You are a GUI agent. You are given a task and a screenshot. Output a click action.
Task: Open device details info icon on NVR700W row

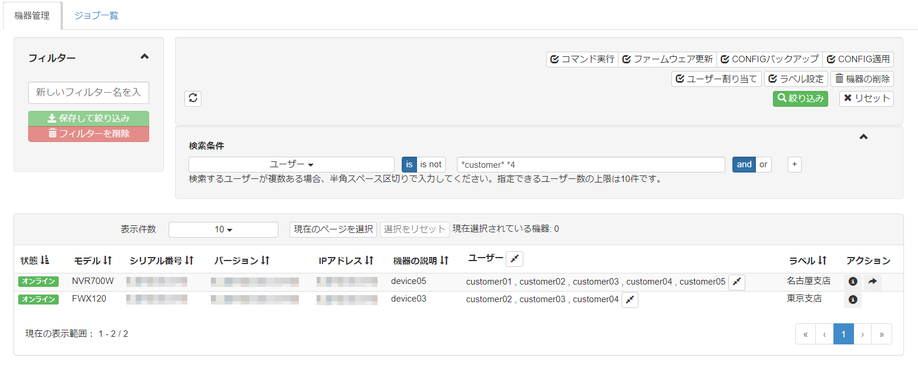[852, 282]
